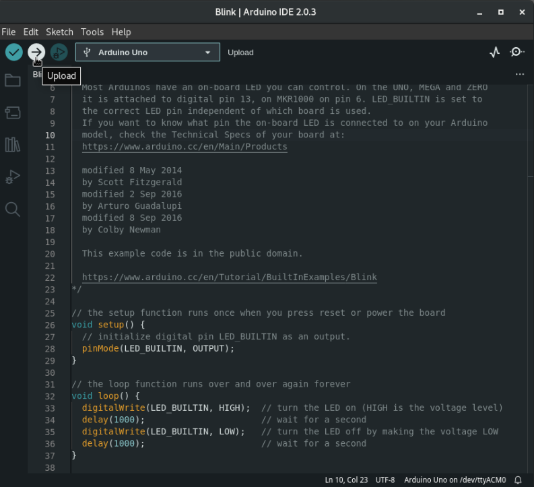This screenshot has width=534, height=487.
Task: Click the 'void loop() {' line
Action: tap(106, 396)
